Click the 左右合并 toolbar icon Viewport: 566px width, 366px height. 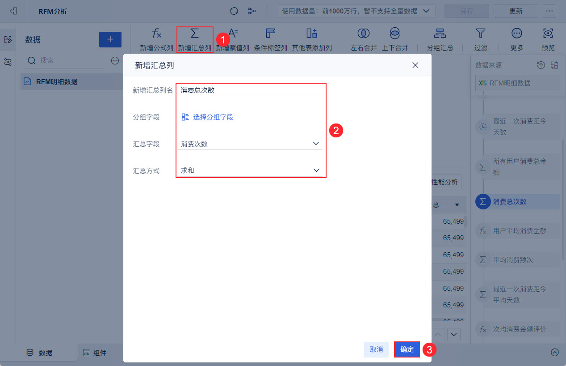pos(364,39)
